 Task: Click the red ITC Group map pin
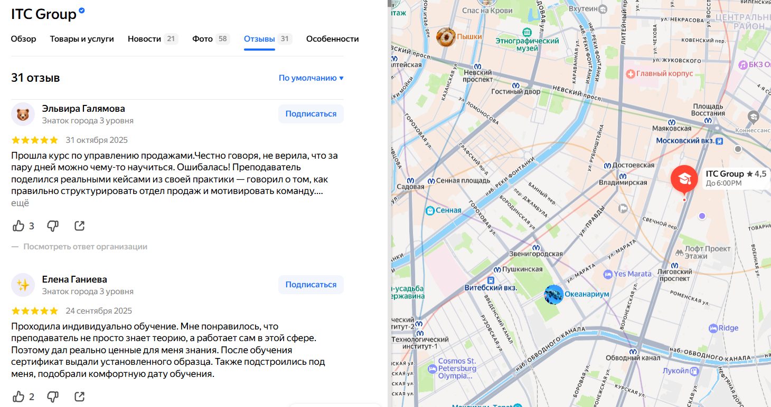(684, 179)
